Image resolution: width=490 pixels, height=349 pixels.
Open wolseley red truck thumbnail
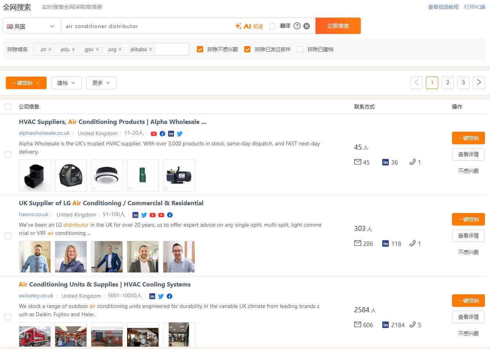[35, 334]
